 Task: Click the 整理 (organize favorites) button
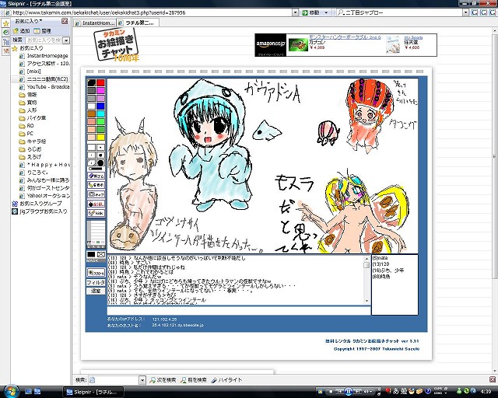point(43,31)
